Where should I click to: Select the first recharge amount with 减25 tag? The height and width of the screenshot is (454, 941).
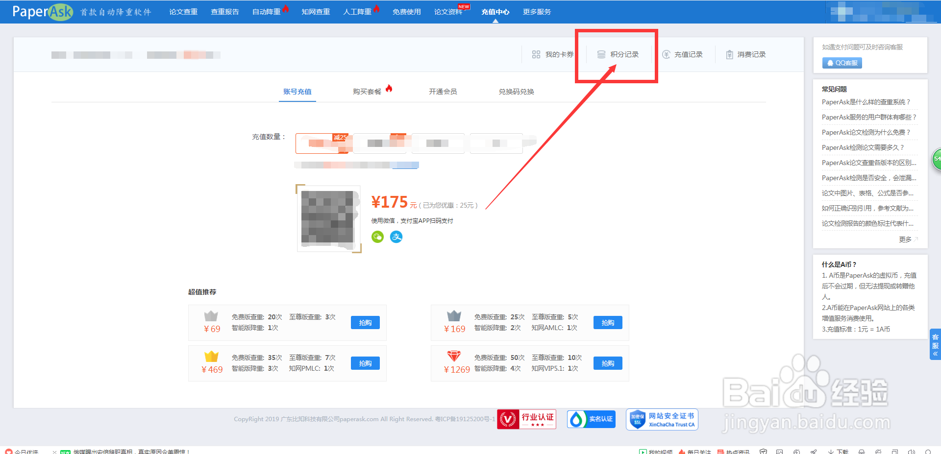(322, 143)
